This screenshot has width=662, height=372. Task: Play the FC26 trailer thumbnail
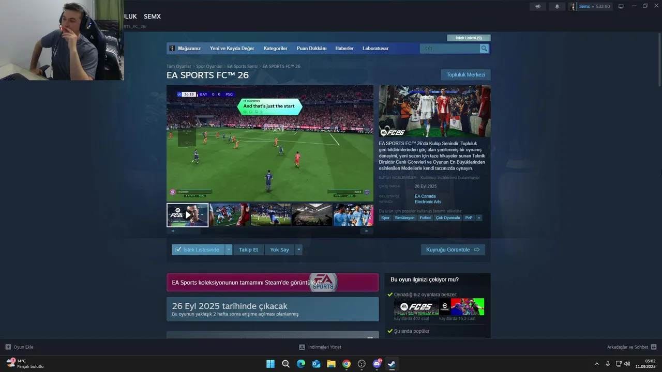187,215
